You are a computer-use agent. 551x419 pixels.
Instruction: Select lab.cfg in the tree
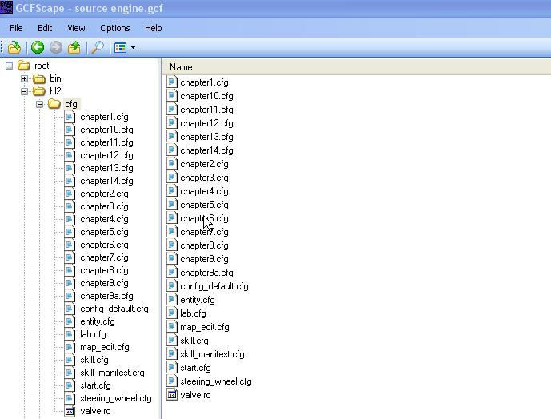93,334
